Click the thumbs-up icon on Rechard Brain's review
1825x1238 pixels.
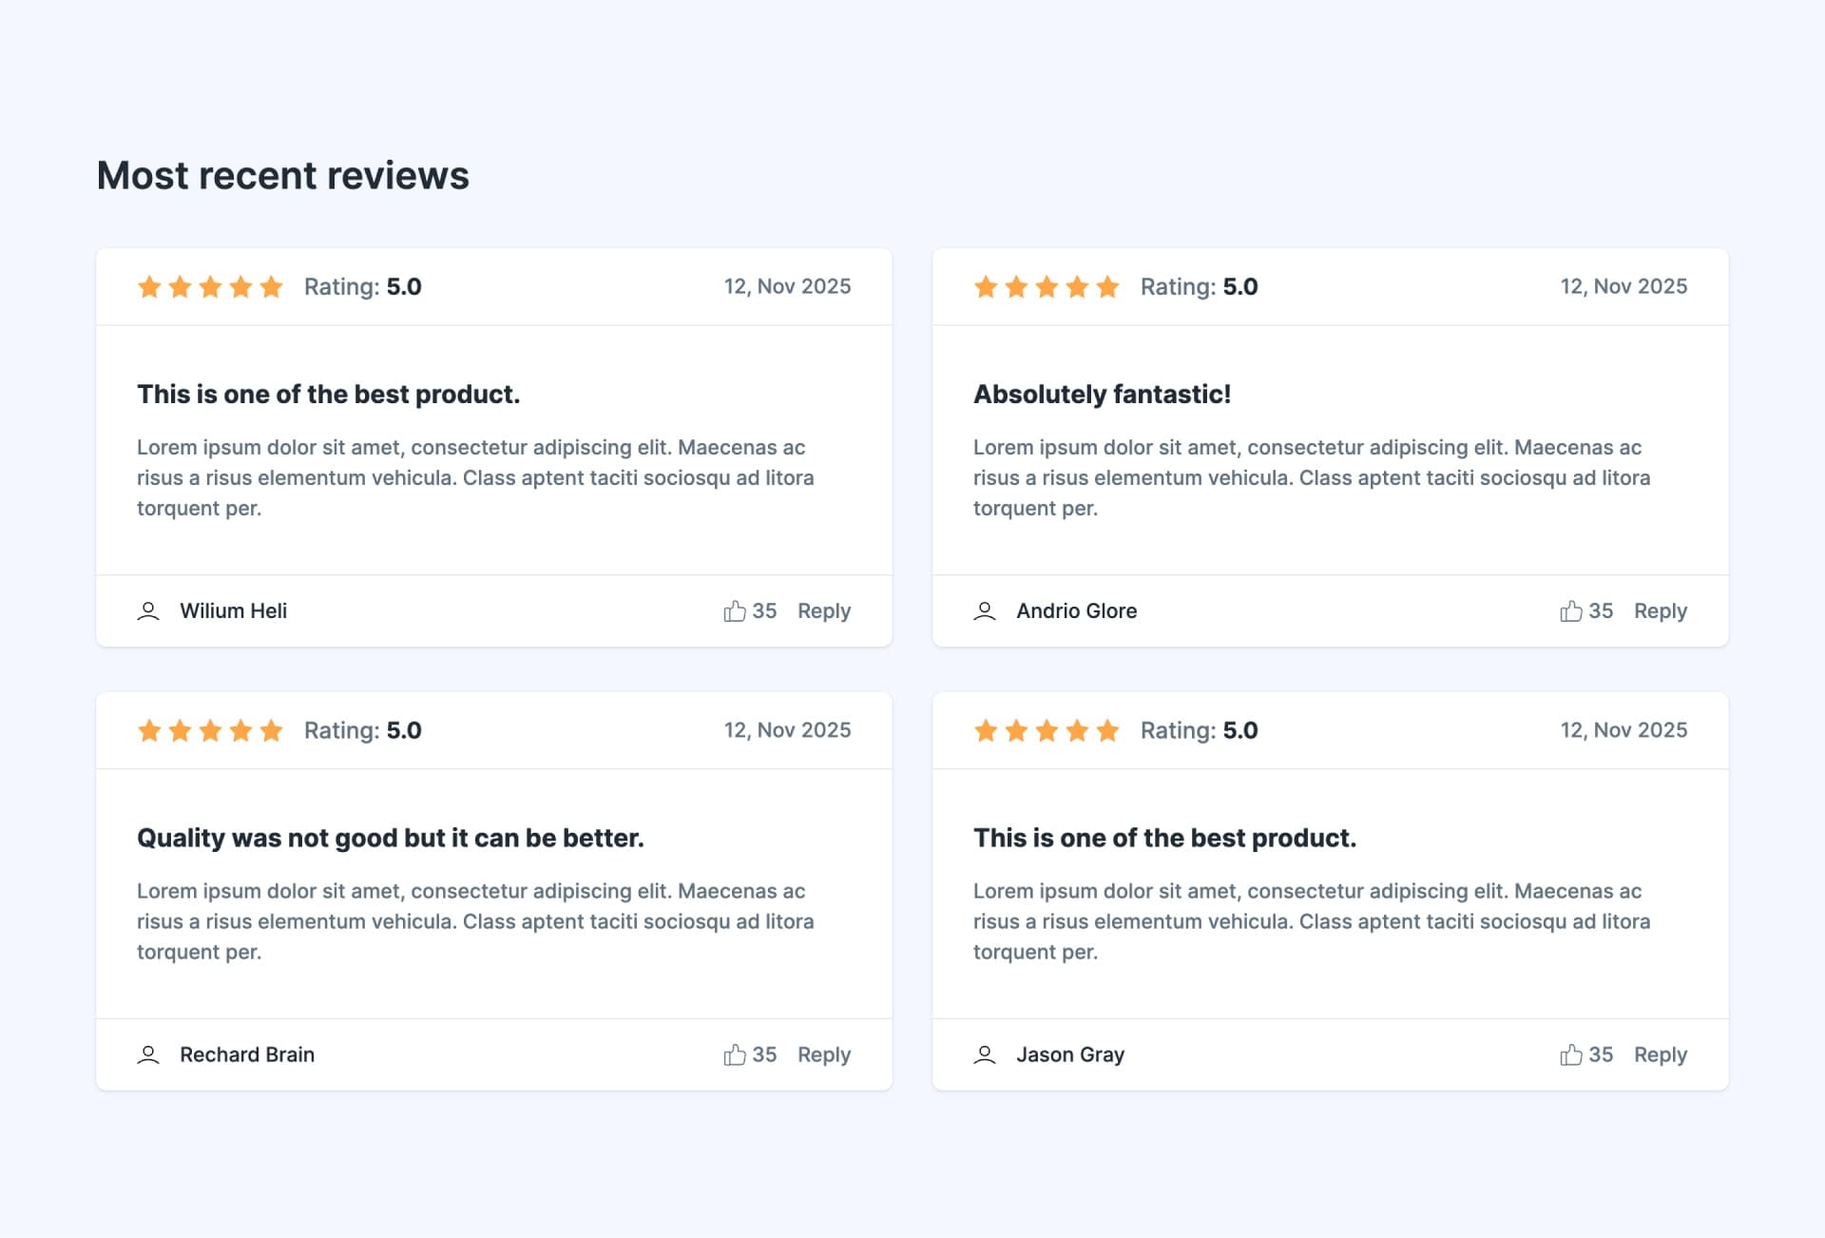[x=733, y=1054]
